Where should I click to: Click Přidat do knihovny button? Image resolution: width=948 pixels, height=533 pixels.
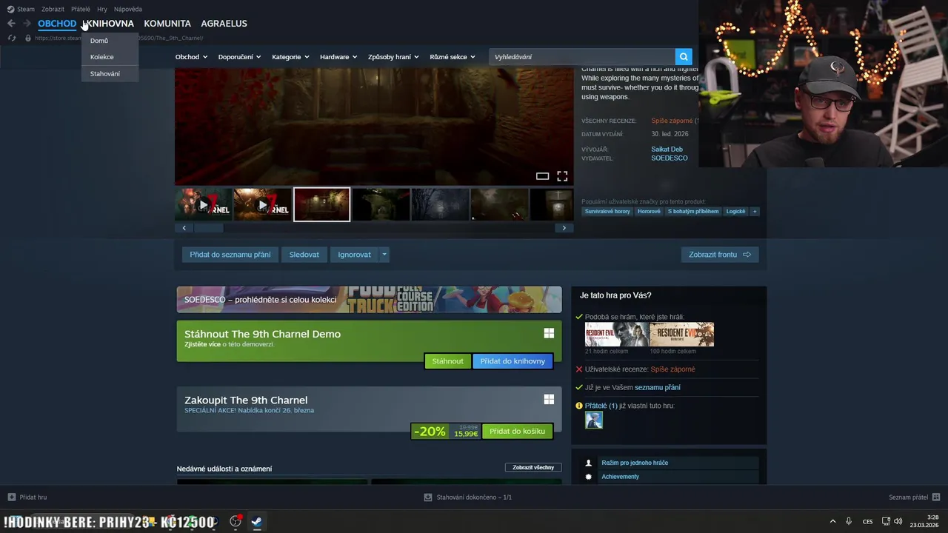[513, 361]
